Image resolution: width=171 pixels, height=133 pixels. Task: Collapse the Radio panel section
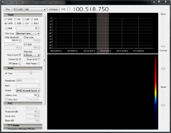coord(5,15)
